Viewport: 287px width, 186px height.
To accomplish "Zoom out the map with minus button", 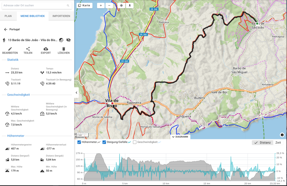I will (109, 6).
